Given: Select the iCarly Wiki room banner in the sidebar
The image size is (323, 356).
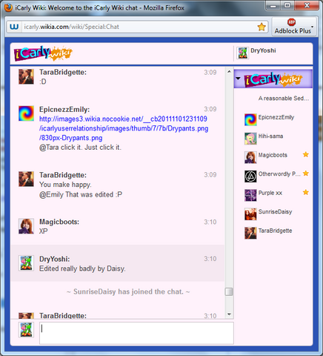Looking at the screenshot, I should pos(273,79).
